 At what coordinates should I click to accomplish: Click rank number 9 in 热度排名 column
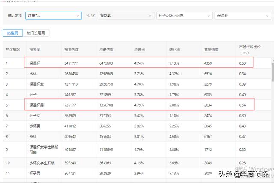click(7, 150)
